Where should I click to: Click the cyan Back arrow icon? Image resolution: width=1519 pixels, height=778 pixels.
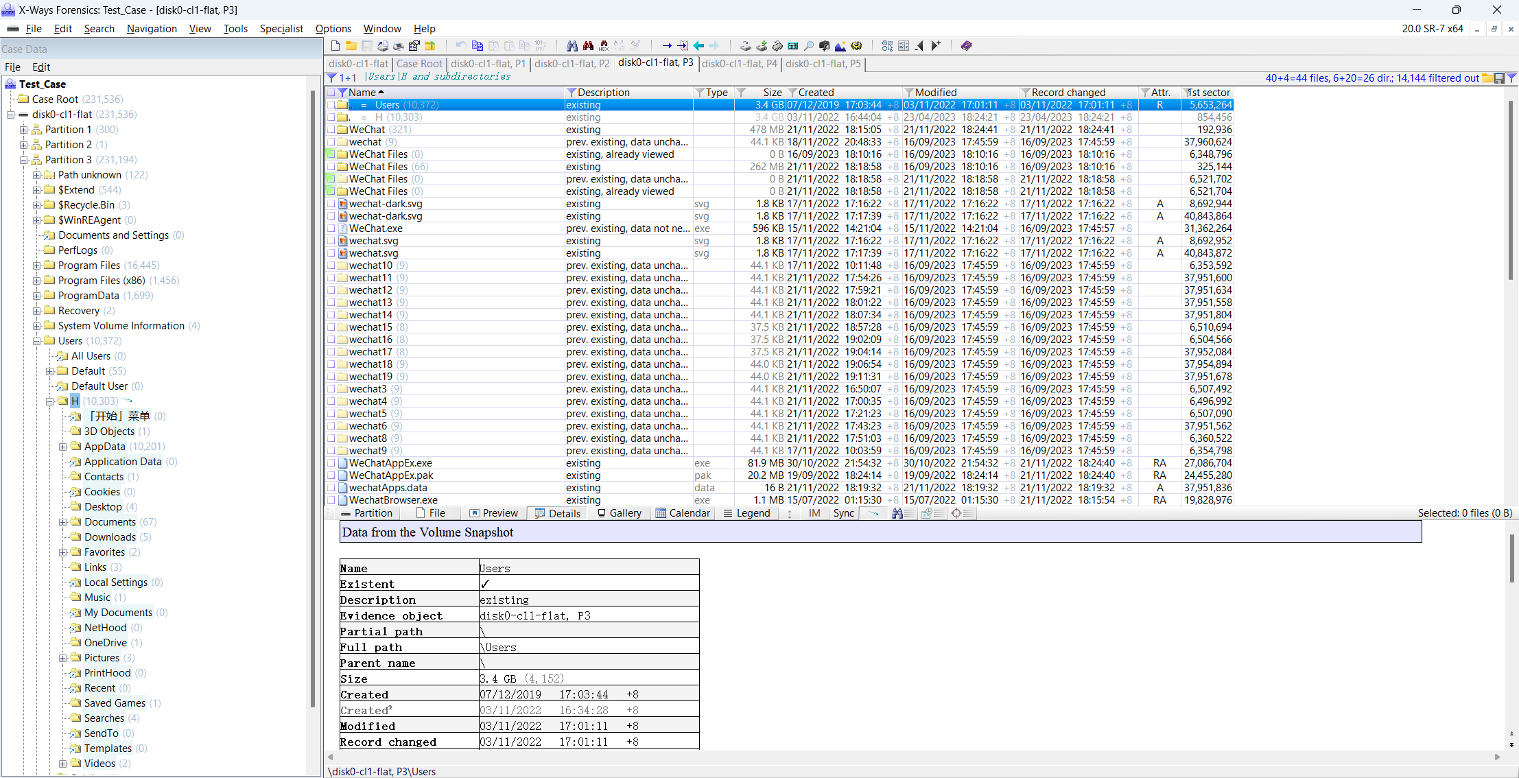698,46
